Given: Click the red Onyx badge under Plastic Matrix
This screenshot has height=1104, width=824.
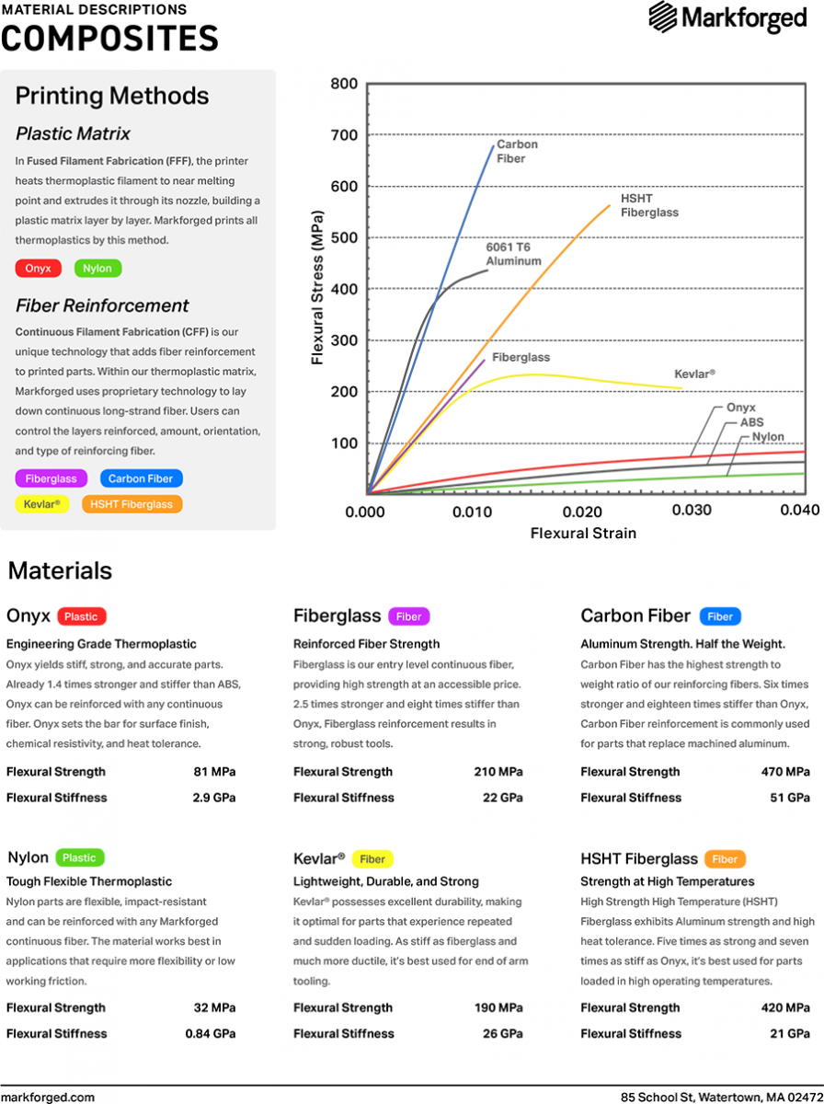Looking at the screenshot, I should point(39,269).
